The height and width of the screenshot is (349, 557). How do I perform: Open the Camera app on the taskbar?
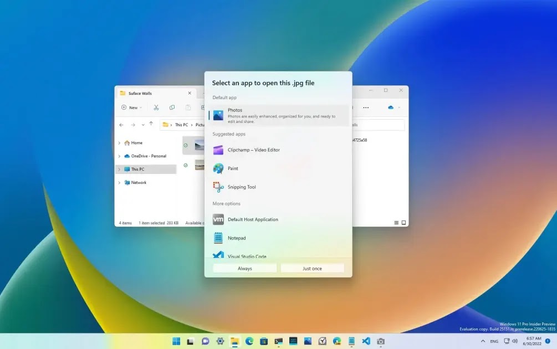tap(380, 341)
